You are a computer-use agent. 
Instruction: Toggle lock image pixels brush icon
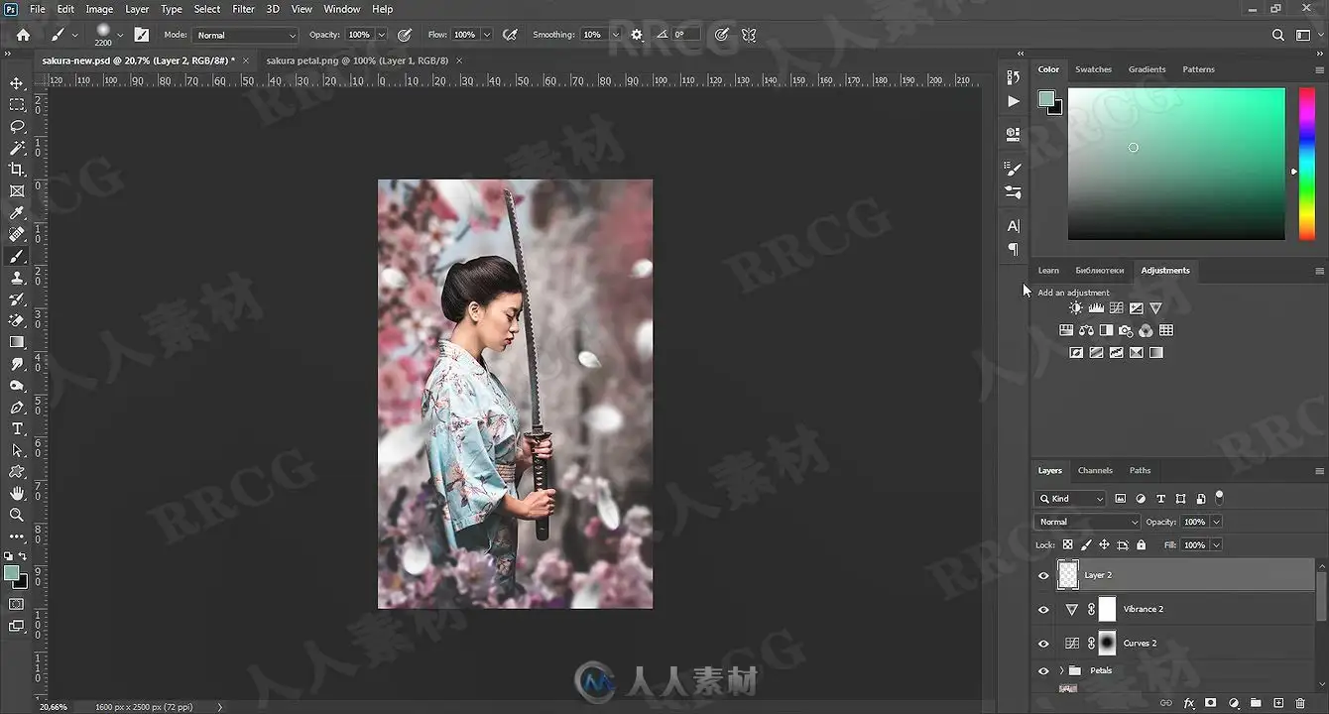coord(1086,544)
